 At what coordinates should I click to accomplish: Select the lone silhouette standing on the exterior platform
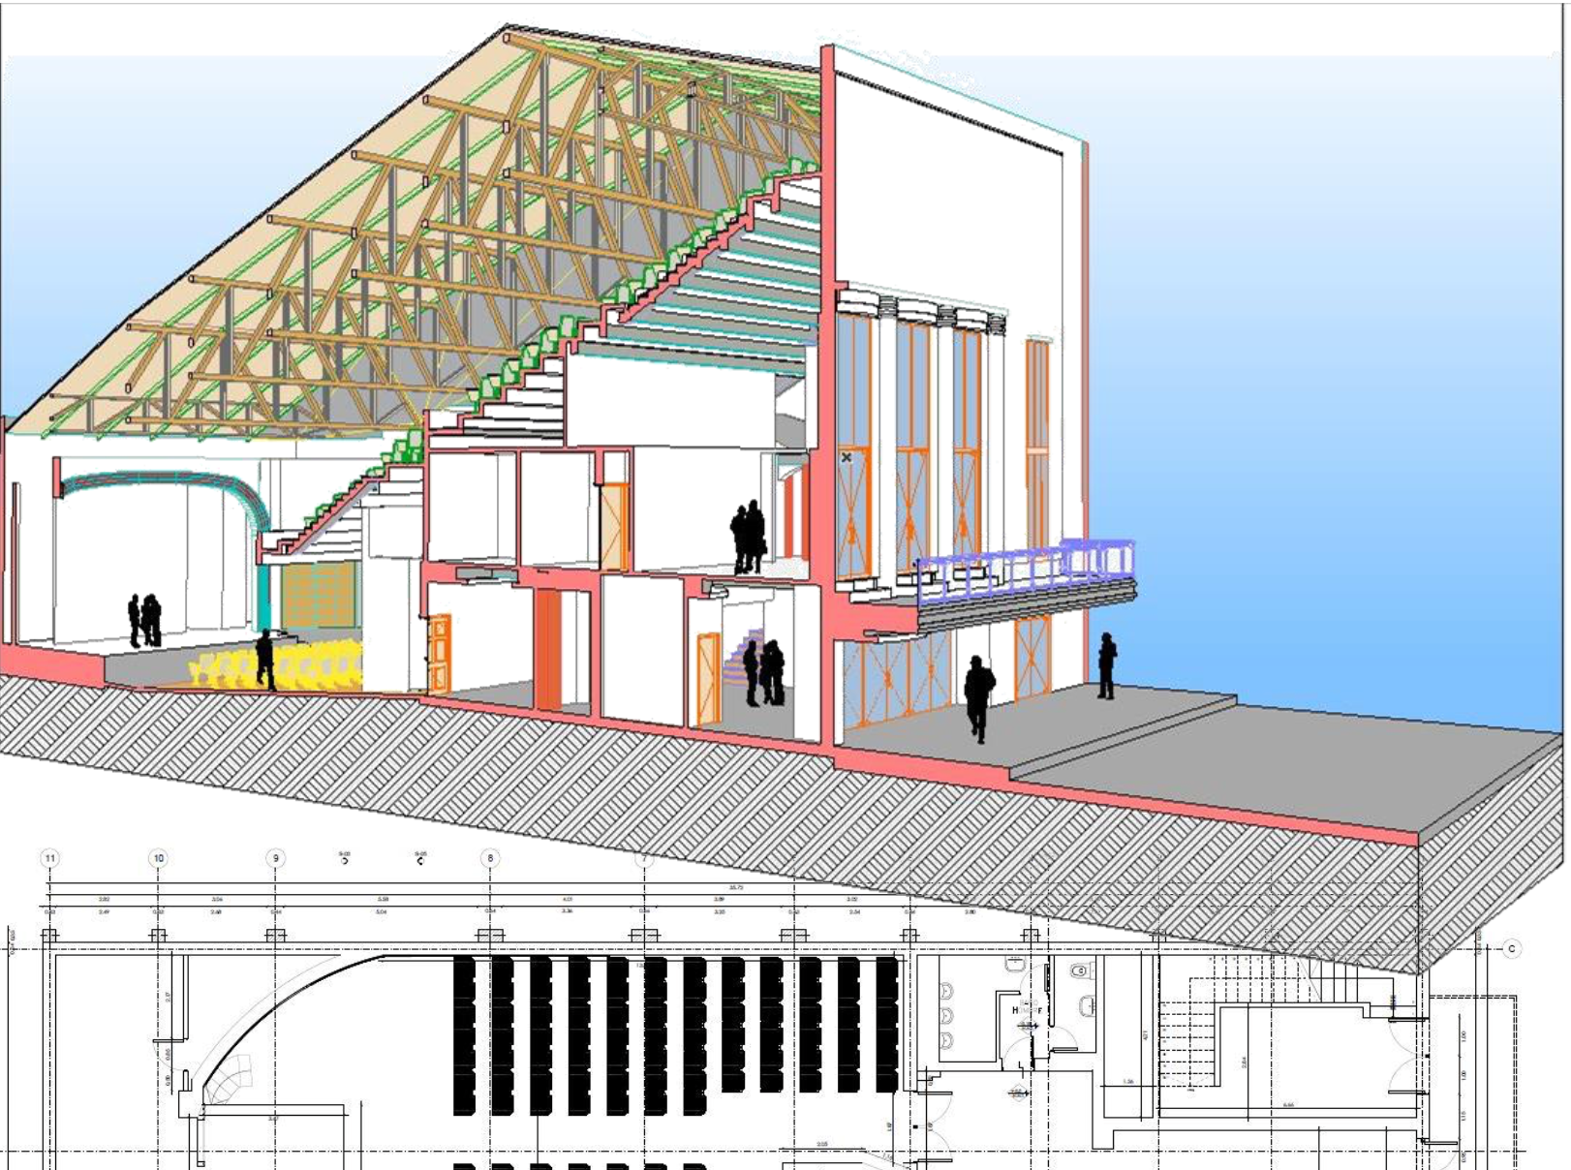pos(1106,665)
